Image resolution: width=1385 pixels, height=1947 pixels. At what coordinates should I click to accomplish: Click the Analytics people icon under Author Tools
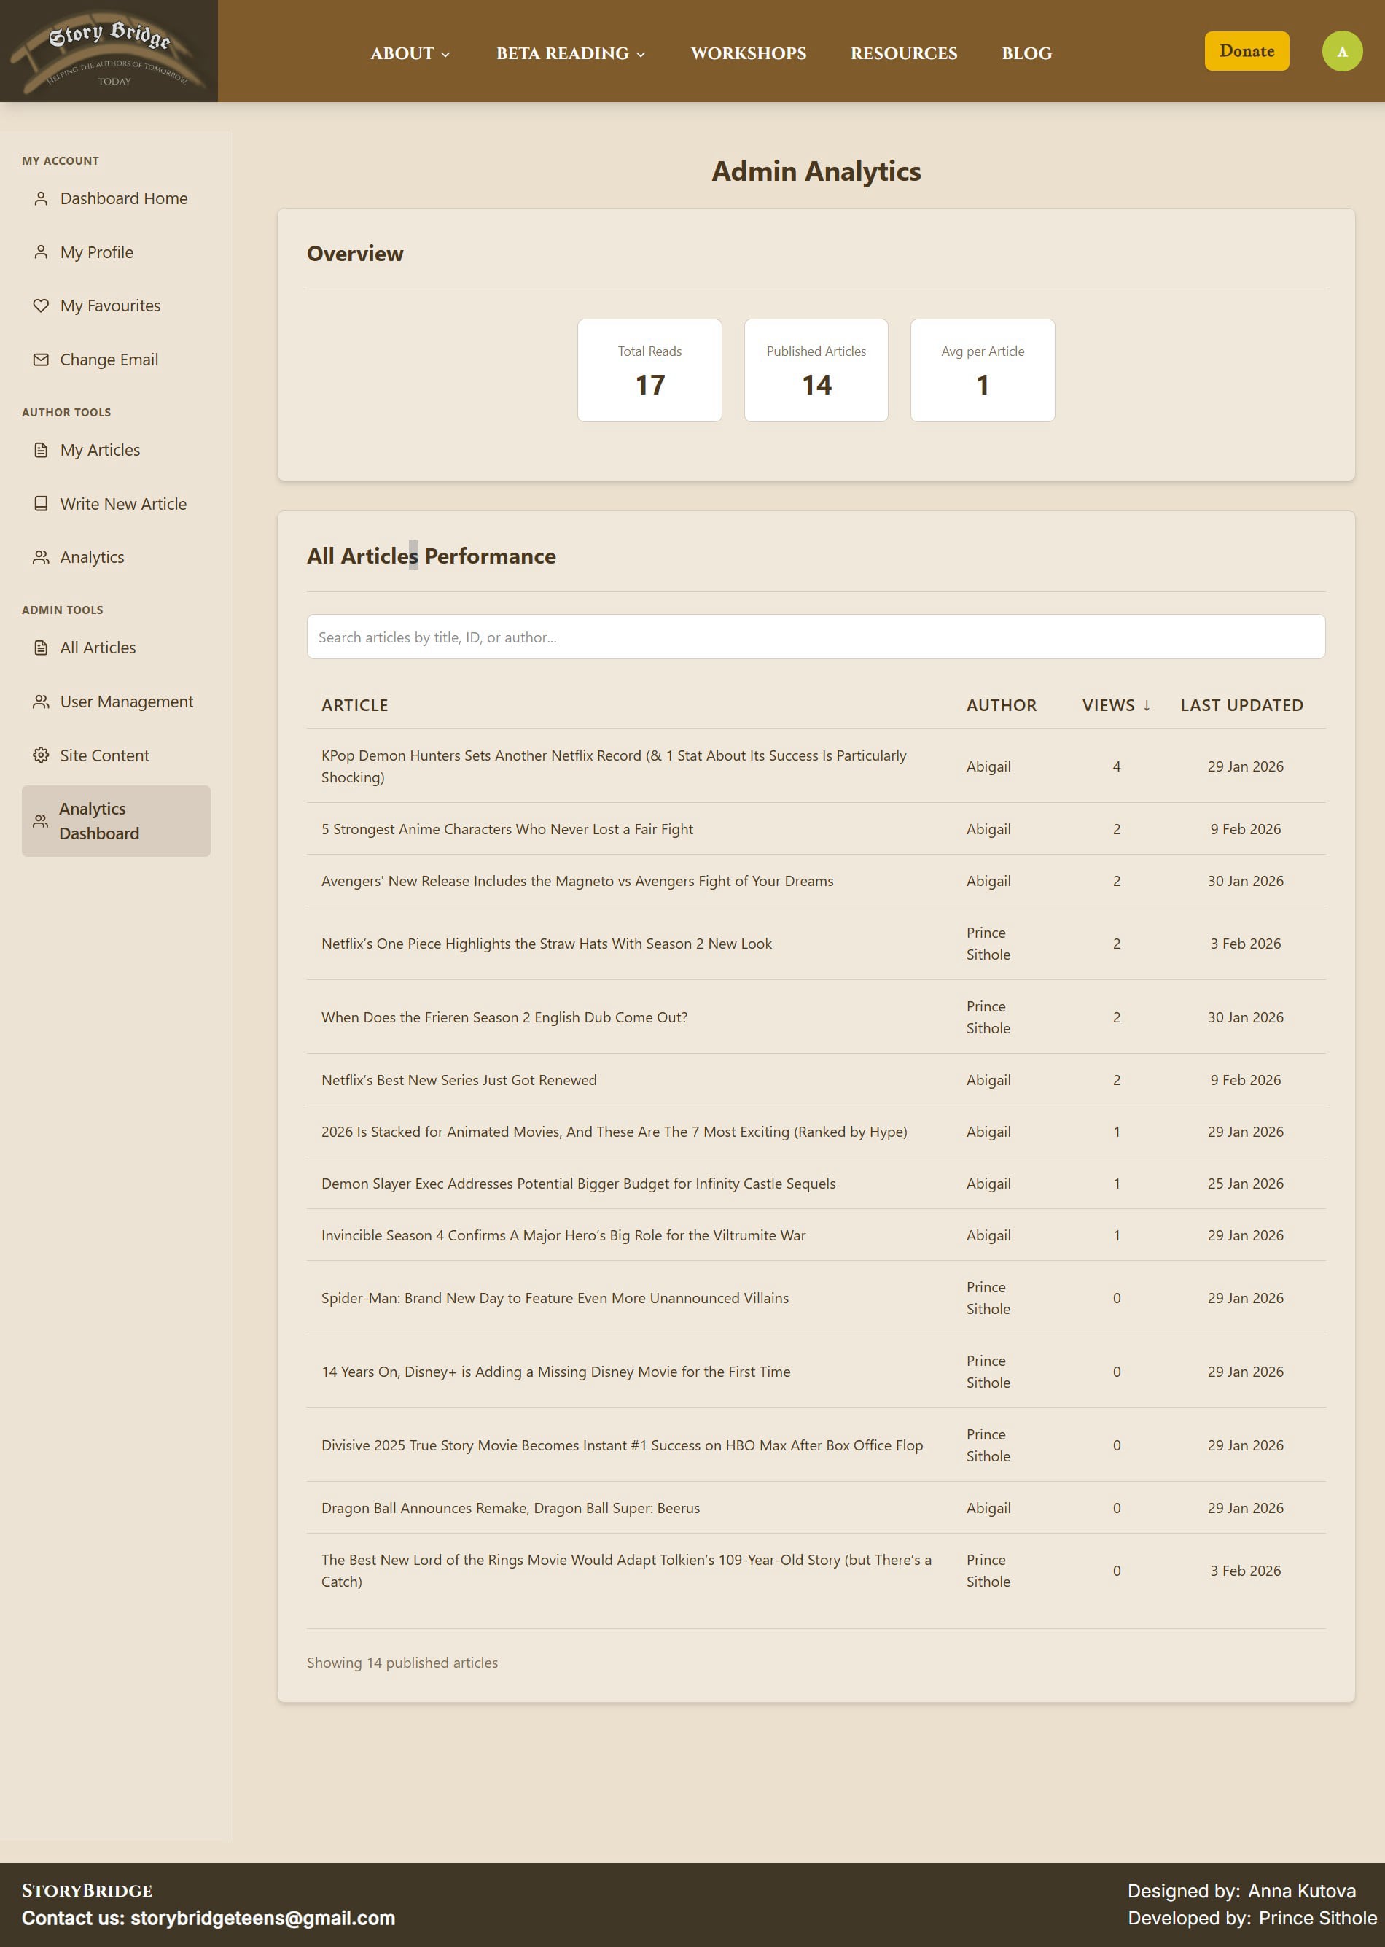click(40, 556)
